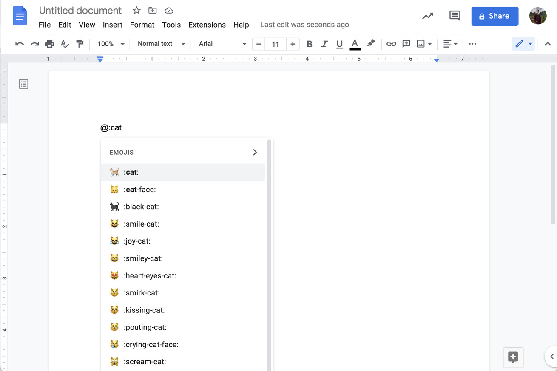
Task: Open the Format menu
Action: pos(142,25)
